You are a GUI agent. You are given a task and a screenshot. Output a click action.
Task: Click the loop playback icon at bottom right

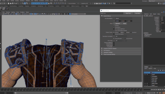(157, 93)
